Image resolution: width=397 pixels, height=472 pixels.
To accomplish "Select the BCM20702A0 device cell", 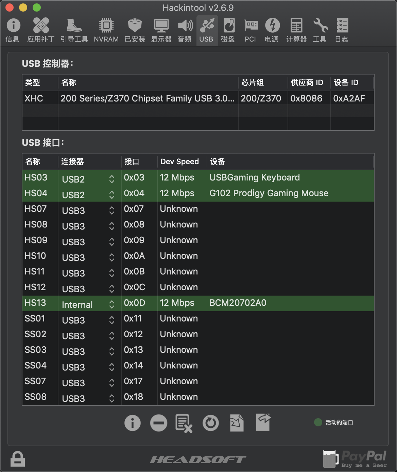I will point(238,303).
